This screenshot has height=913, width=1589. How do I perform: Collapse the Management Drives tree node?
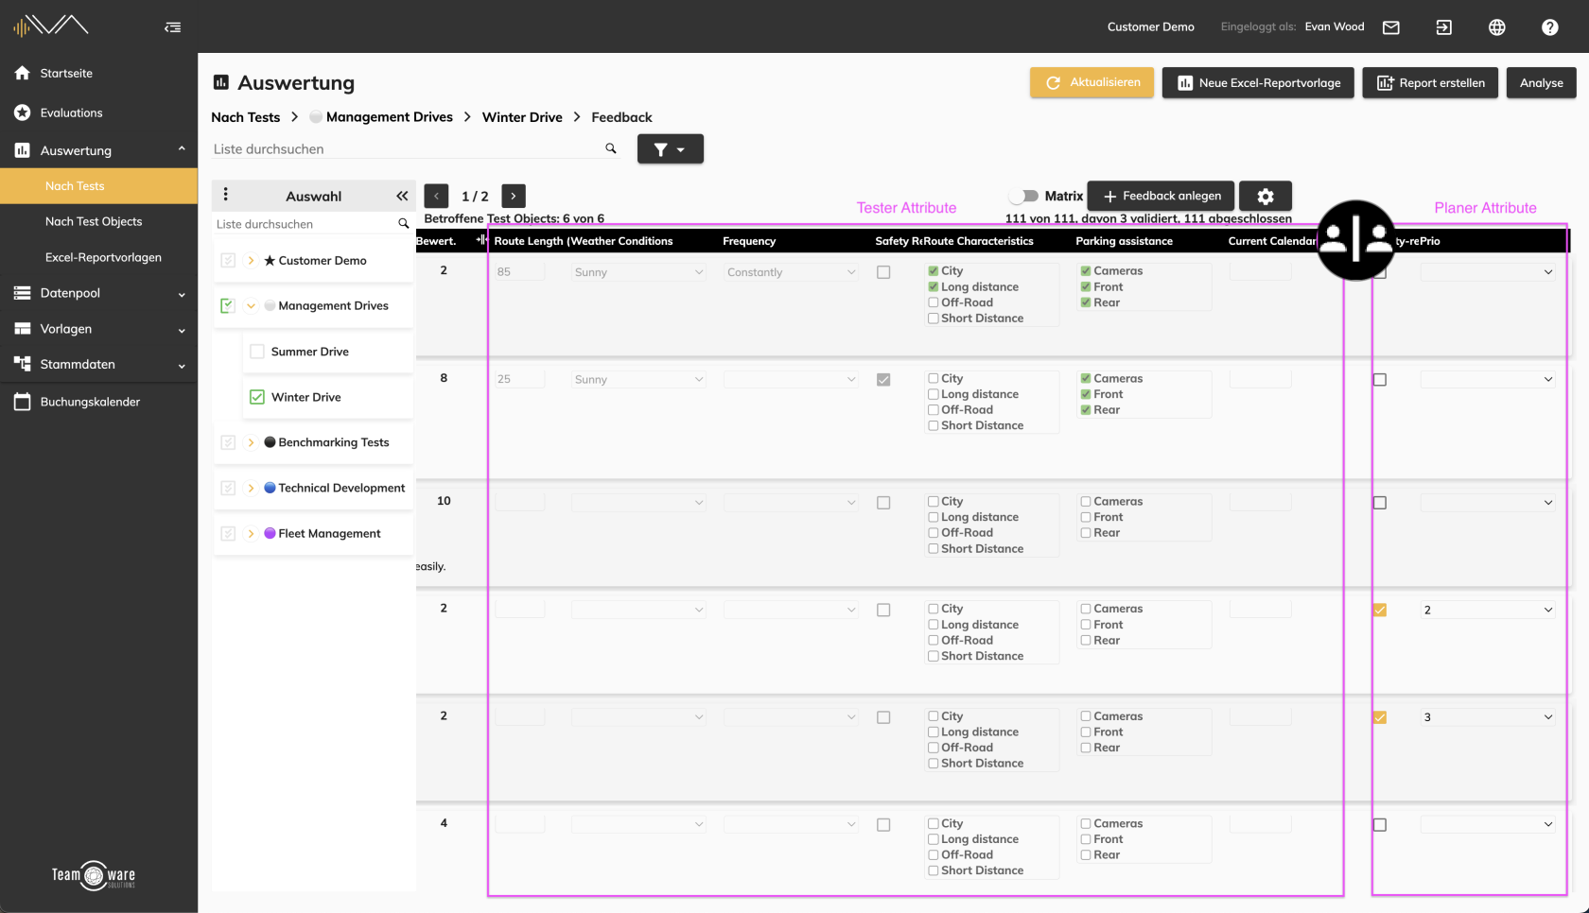pos(251,305)
